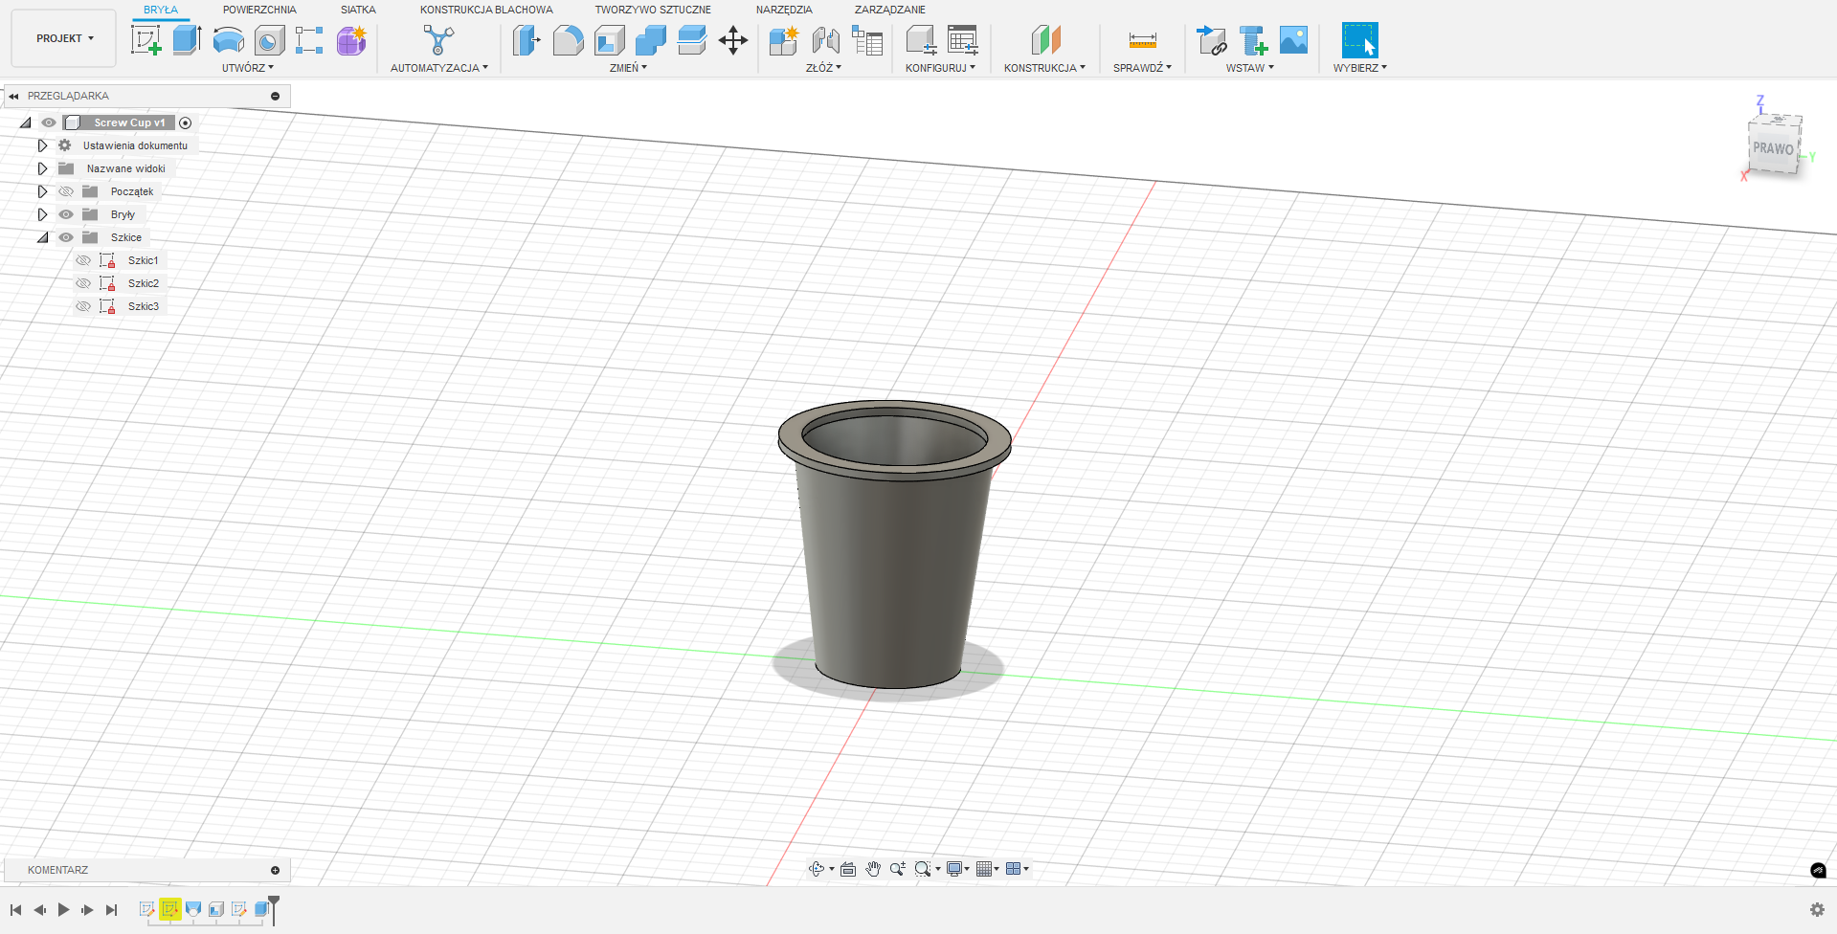This screenshot has width=1837, height=934.
Task: Expand the Ustawienia dokumentu node
Action: click(42, 145)
